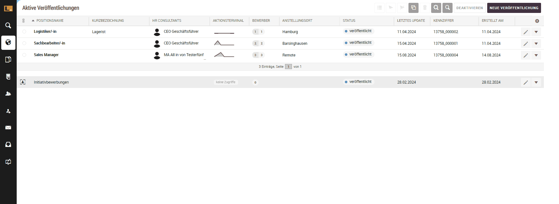Sort by the Positionsname column header
Image resolution: width=559 pixels, height=204 pixels.
[x=50, y=20]
